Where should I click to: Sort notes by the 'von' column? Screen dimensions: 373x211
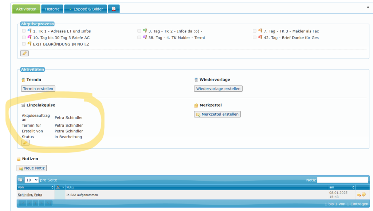(x=35, y=187)
